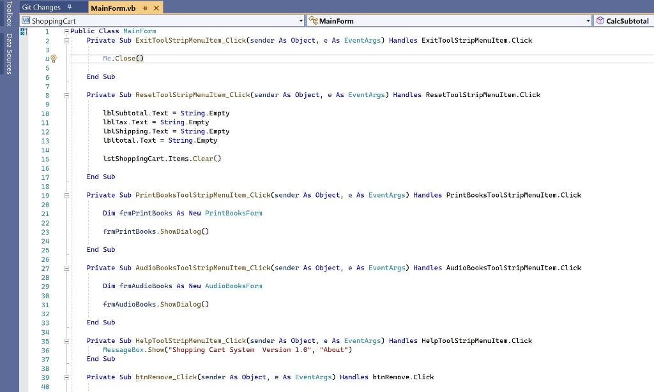654x392 pixels.
Task: Click 'PrintBooksForm' type name on line 21
Action: (234, 213)
